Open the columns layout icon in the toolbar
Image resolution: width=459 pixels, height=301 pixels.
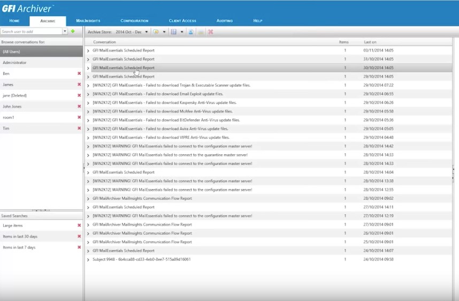click(x=173, y=32)
